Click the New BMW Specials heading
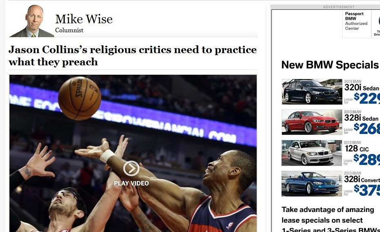 pos(330,65)
